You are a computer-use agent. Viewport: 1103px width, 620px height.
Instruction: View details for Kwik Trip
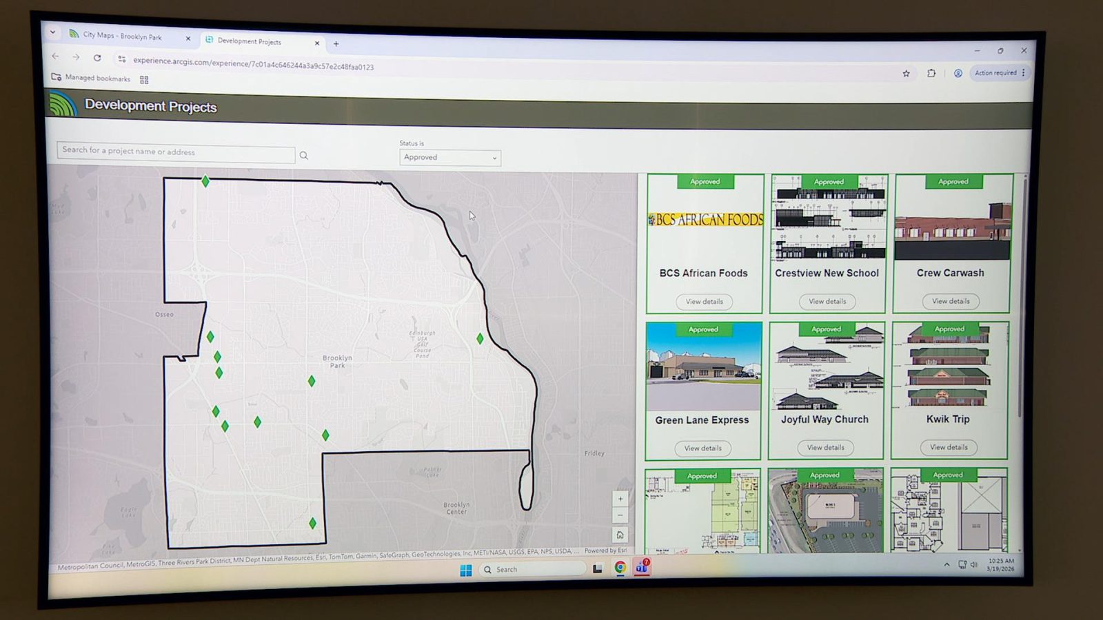949,447
